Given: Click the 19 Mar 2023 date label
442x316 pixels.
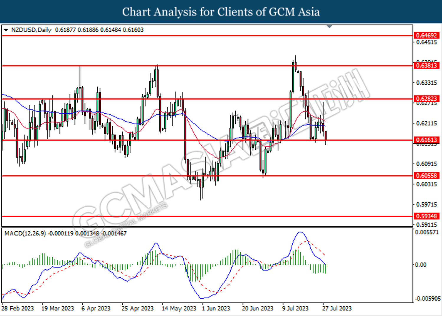Looking at the screenshot, I should (58, 308).
